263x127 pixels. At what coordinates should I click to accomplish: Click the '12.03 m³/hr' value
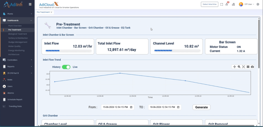82,46
